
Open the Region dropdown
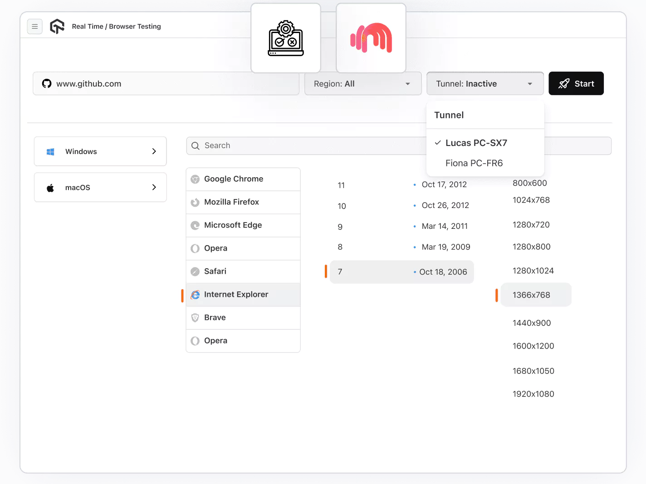coord(362,83)
